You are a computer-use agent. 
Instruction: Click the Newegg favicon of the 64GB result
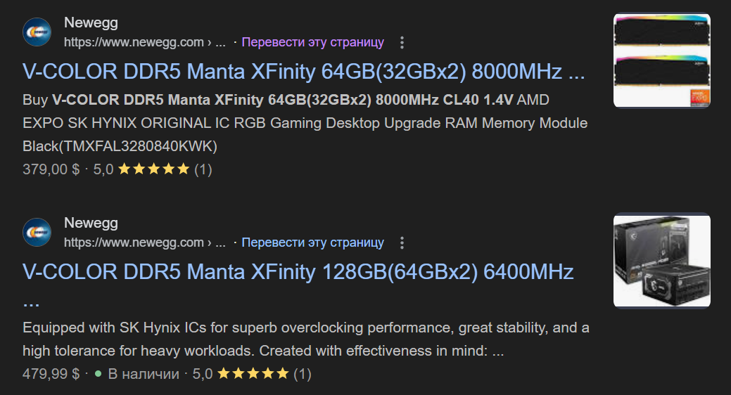pyautogui.click(x=37, y=32)
